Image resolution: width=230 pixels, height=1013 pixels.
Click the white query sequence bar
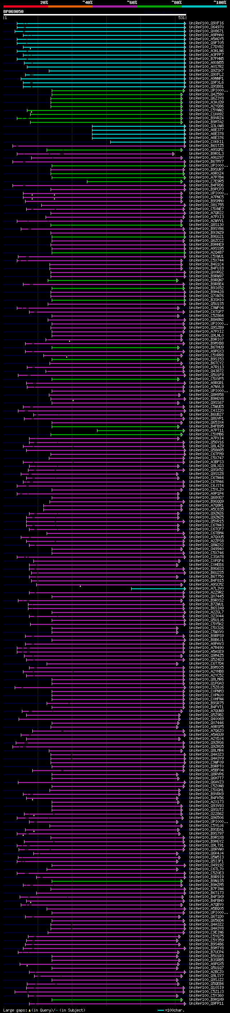[95, 14]
